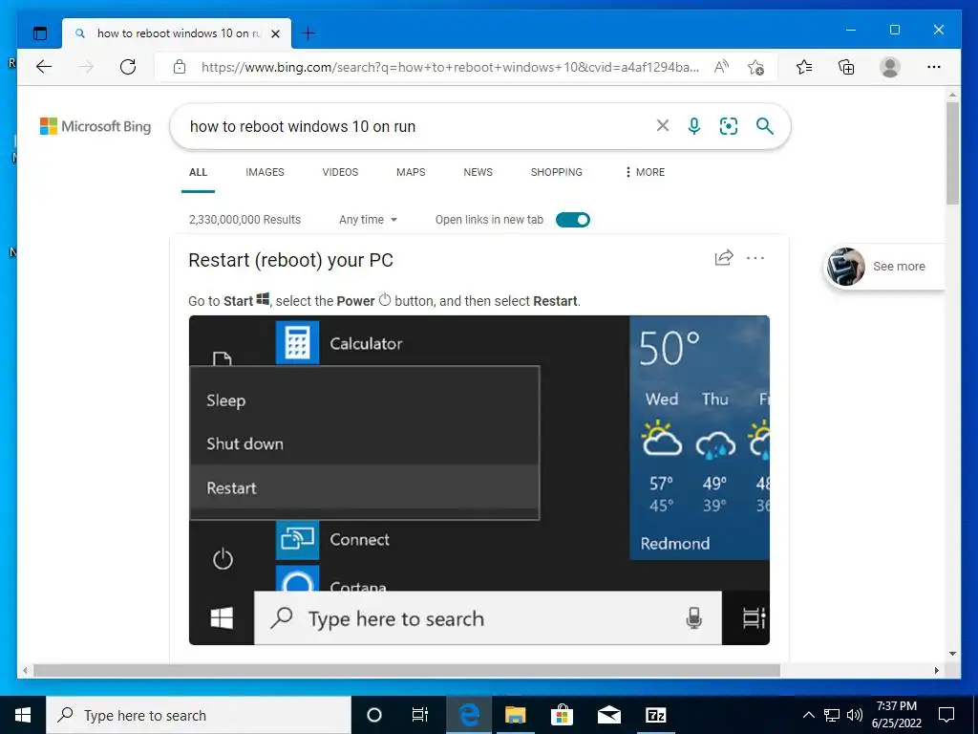Share the Restart your PC answer
This screenshot has width=978, height=734.
[x=724, y=258]
